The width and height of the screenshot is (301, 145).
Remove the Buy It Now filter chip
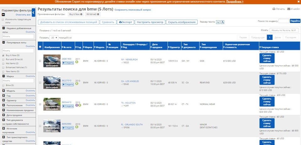pos(82,14)
